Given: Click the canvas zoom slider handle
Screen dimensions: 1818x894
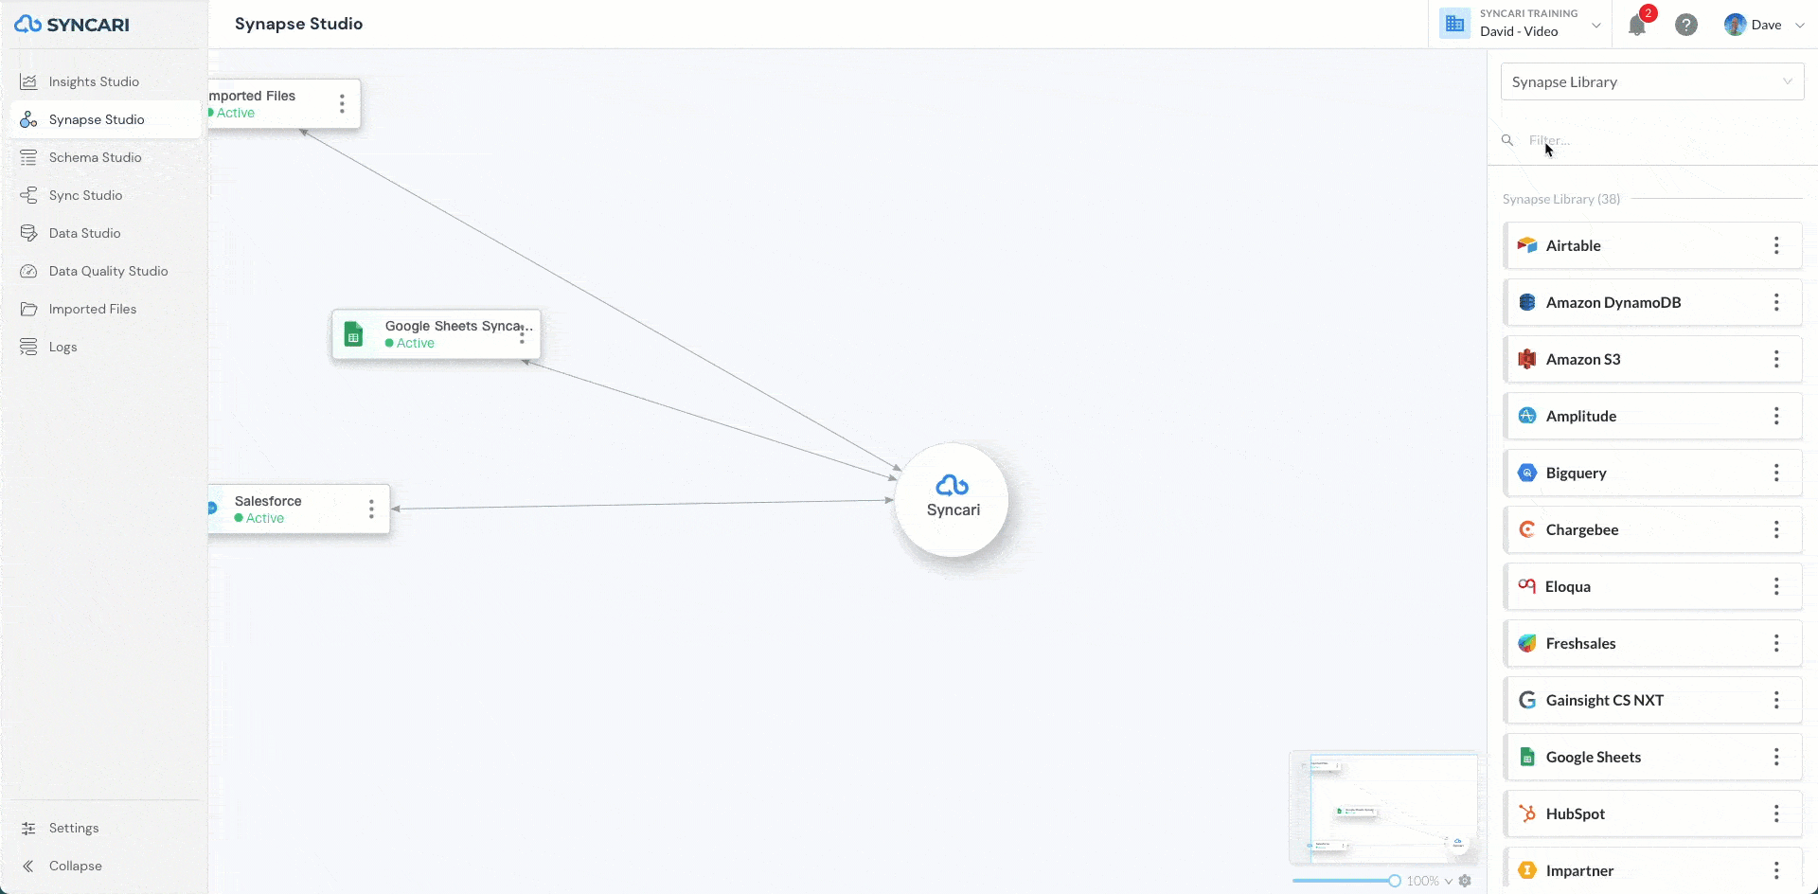Looking at the screenshot, I should [x=1394, y=881].
